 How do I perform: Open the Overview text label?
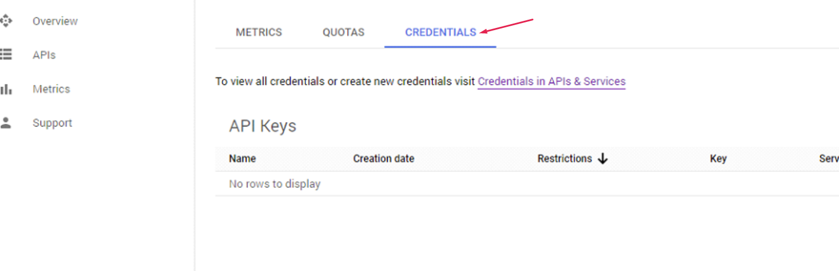click(x=55, y=21)
